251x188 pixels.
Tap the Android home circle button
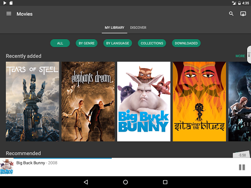tap(125, 182)
